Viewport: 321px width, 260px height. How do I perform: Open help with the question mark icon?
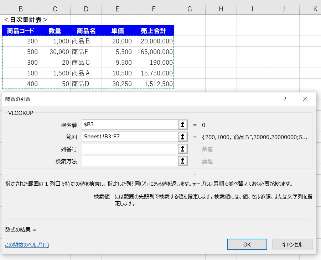point(285,99)
